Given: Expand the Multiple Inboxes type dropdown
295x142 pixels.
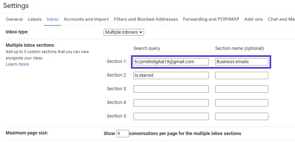Looking at the screenshot, I should [x=124, y=32].
